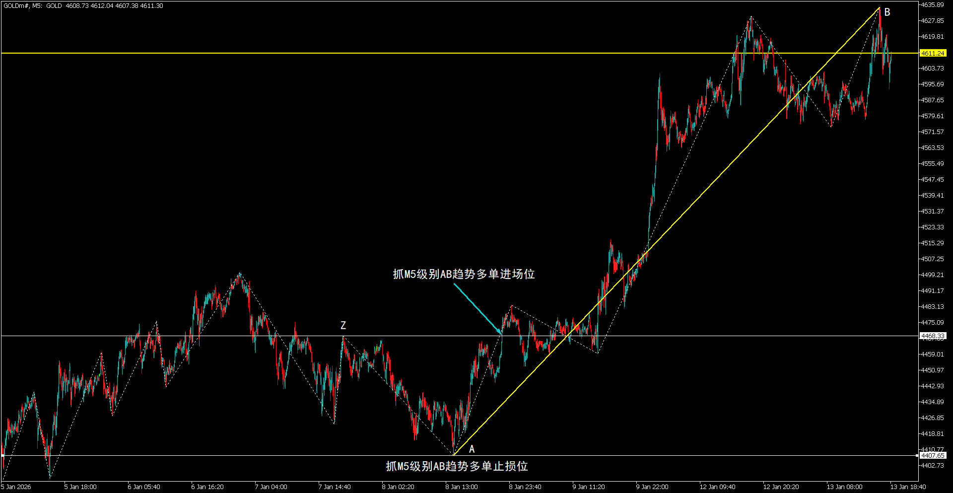
Task: Select the white horizontal 4468.33 line
Action: [199, 336]
